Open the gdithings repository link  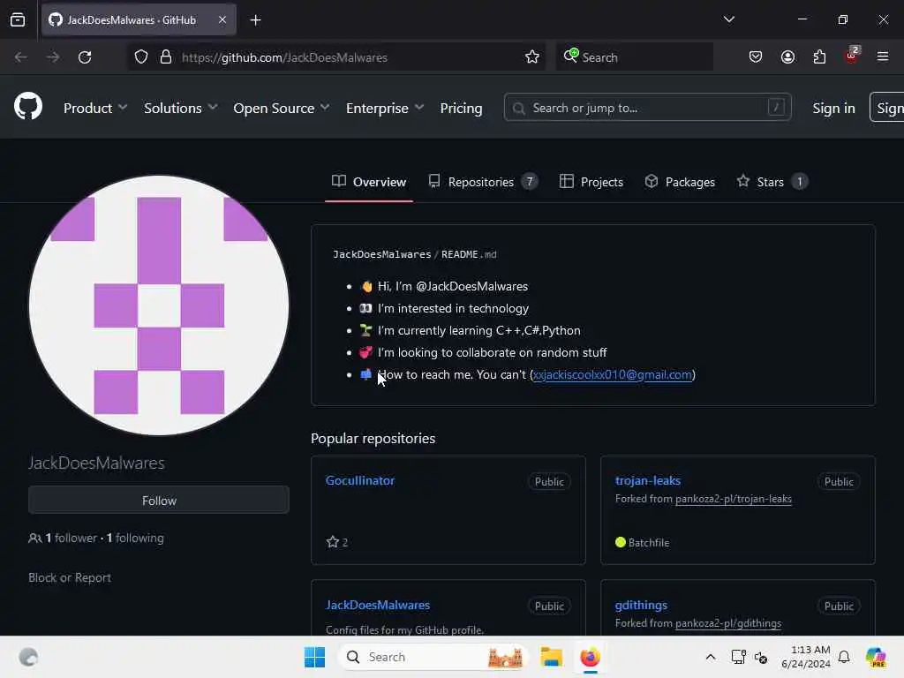[641, 605]
